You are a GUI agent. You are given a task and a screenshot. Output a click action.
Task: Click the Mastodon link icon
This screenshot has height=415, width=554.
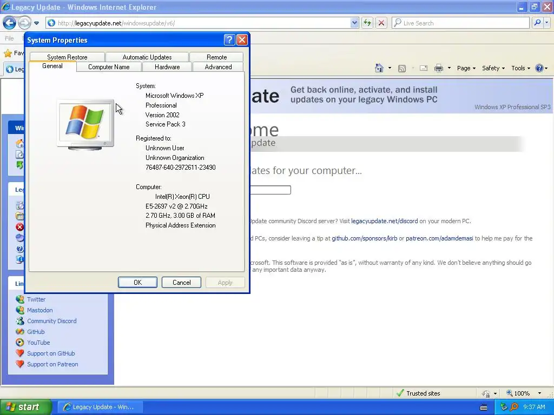click(x=20, y=310)
